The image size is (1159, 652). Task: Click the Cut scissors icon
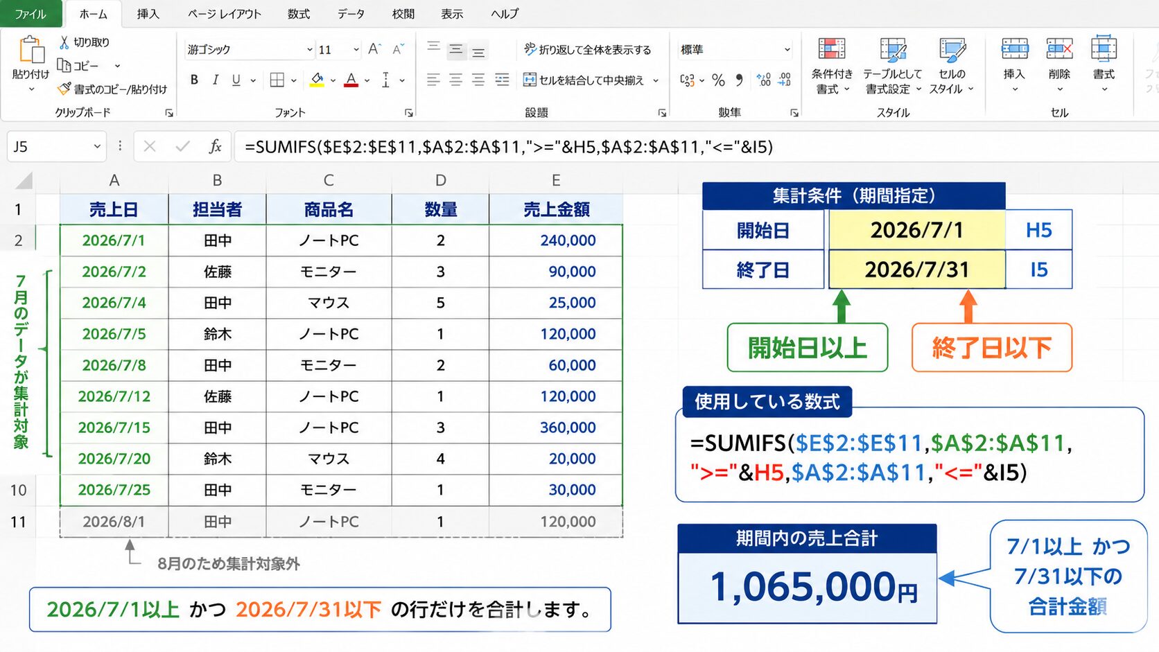click(64, 42)
